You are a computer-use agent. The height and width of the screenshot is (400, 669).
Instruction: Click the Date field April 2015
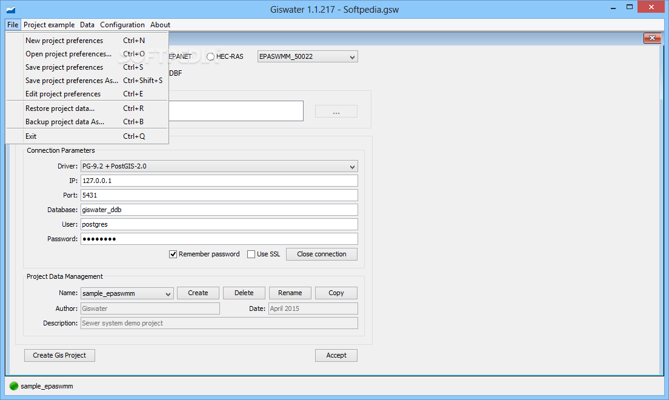click(x=313, y=308)
